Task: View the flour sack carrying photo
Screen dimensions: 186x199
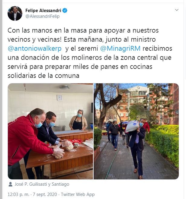Action: 136,131
